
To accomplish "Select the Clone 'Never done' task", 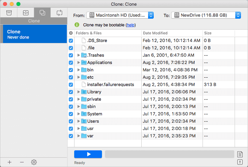I will click(34, 34).
